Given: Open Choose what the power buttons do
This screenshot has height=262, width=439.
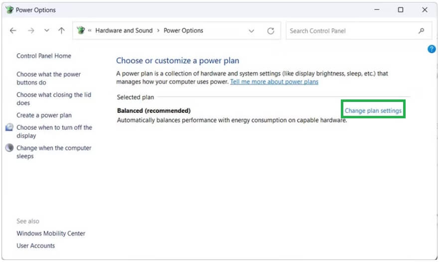Looking at the screenshot, I should tap(48, 78).
